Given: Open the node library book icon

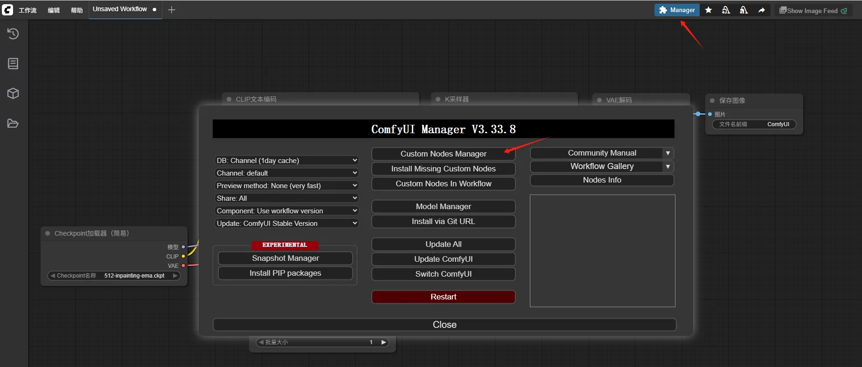Looking at the screenshot, I should [13, 63].
